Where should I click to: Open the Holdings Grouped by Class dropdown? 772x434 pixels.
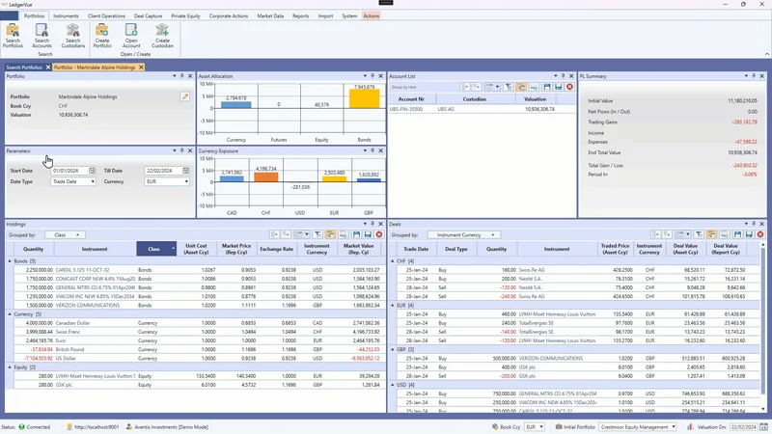point(65,235)
